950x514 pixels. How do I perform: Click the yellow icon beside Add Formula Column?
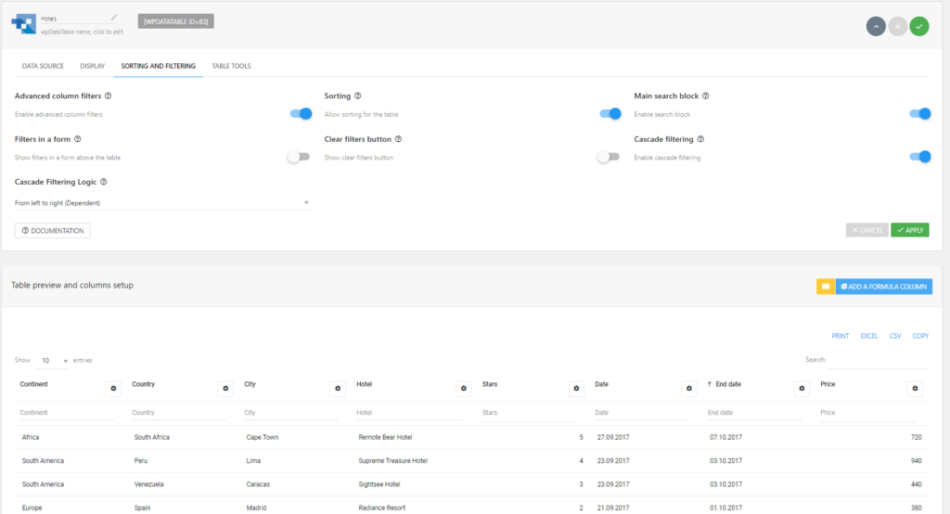pos(825,286)
